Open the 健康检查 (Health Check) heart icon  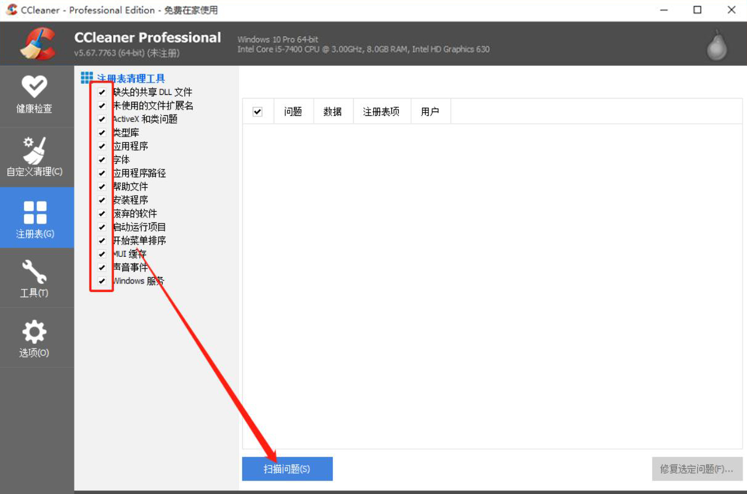tap(34, 87)
